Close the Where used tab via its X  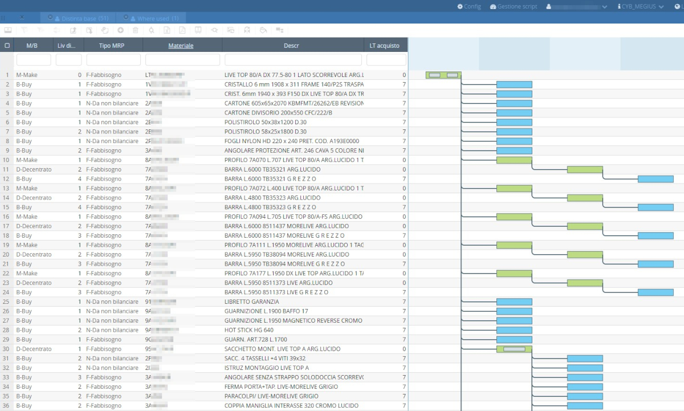coord(125,17)
